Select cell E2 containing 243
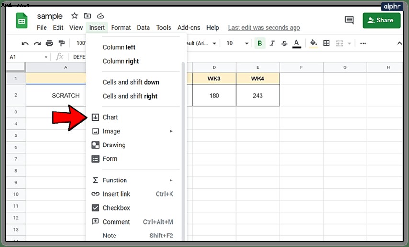409x247 pixels. point(258,95)
